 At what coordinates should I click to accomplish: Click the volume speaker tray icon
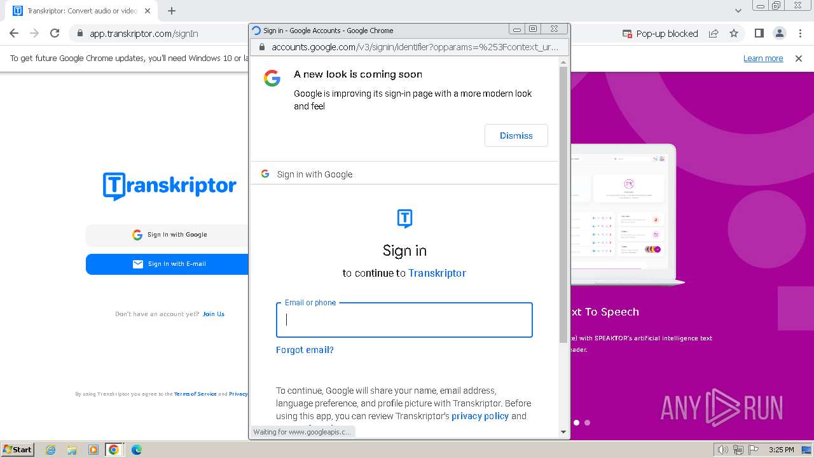point(723,450)
